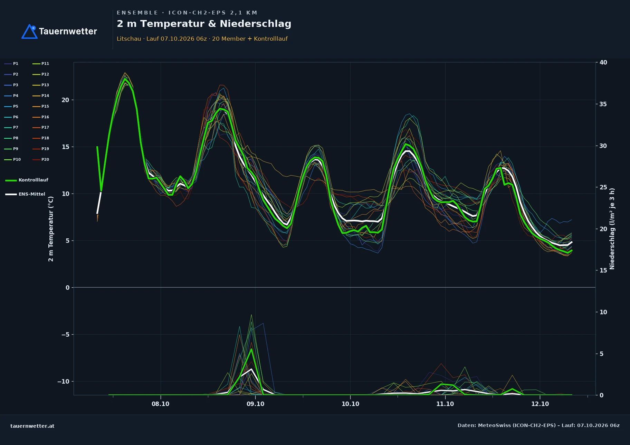Open the tauernwetter.at footer link
Screen dimensions: 630x445
pyautogui.click(x=32, y=426)
